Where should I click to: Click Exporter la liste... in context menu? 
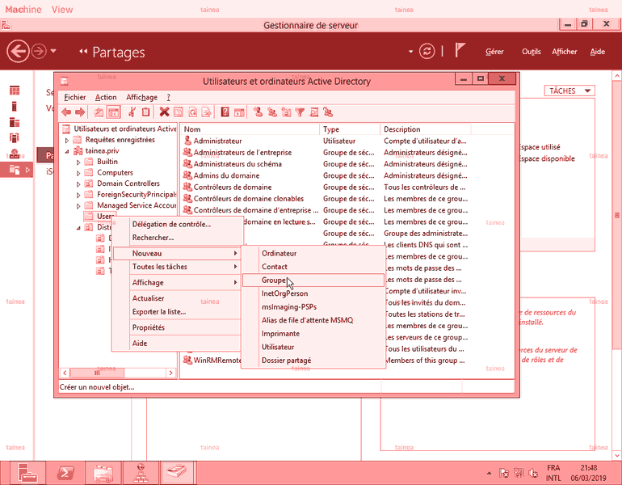click(x=177, y=312)
